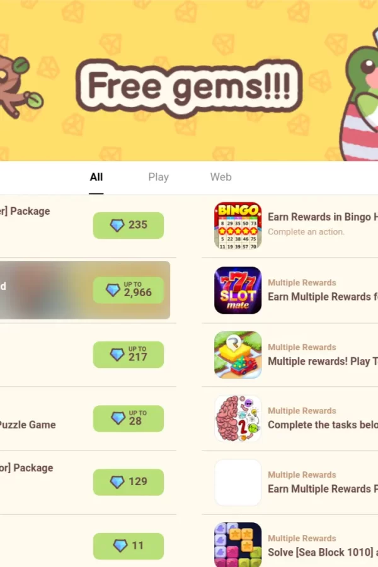Open the Sea Block 1010 game icon
The width and height of the screenshot is (378, 567).
(x=238, y=544)
